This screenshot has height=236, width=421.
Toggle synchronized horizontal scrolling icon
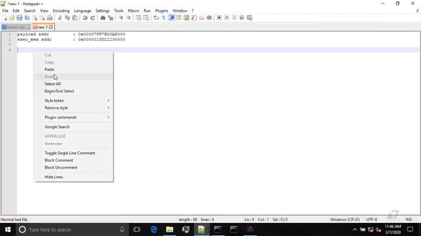(x=146, y=18)
